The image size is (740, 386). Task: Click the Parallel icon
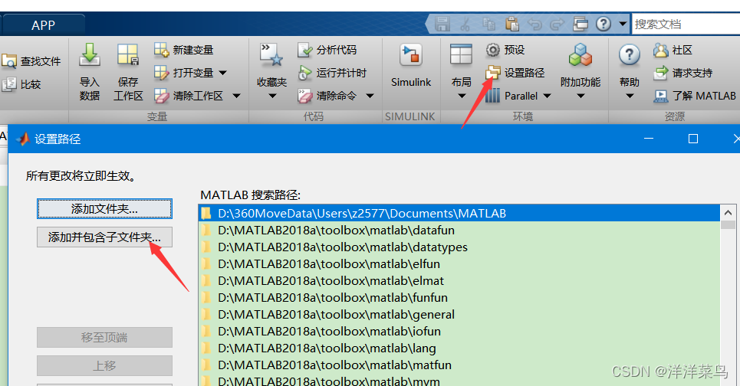(x=493, y=96)
